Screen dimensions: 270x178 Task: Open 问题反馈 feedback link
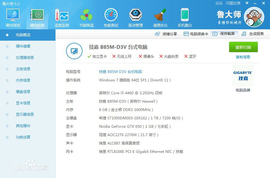(233, 3)
